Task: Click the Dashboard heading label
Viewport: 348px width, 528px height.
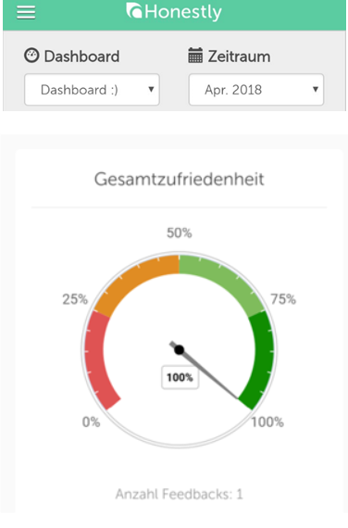Action: point(81,57)
